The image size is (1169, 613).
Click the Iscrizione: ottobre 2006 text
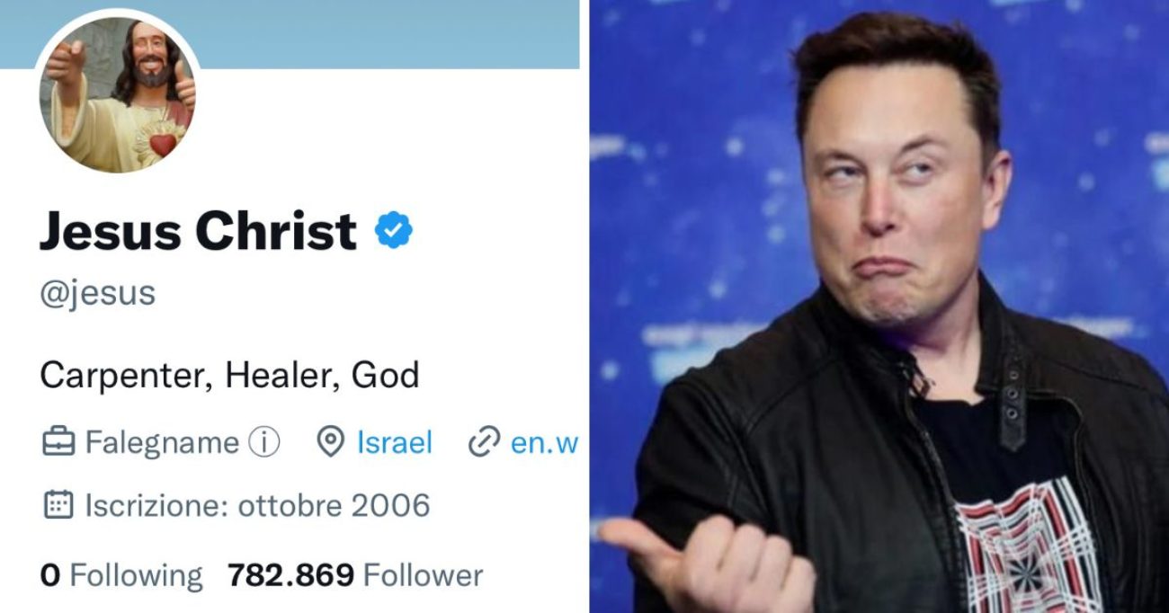pyautogui.click(x=257, y=505)
